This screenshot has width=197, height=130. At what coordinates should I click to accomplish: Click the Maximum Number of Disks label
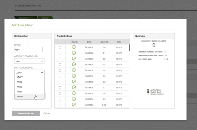pyautogui.click(x=151, y=55)
